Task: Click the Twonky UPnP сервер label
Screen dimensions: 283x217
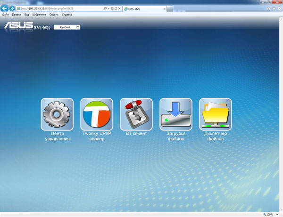Action: tap(97, 136)
